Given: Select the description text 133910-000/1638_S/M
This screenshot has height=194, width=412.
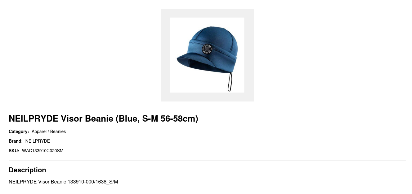Looking at the screenshot, I should pyautogui.click(x=93, y=182).
